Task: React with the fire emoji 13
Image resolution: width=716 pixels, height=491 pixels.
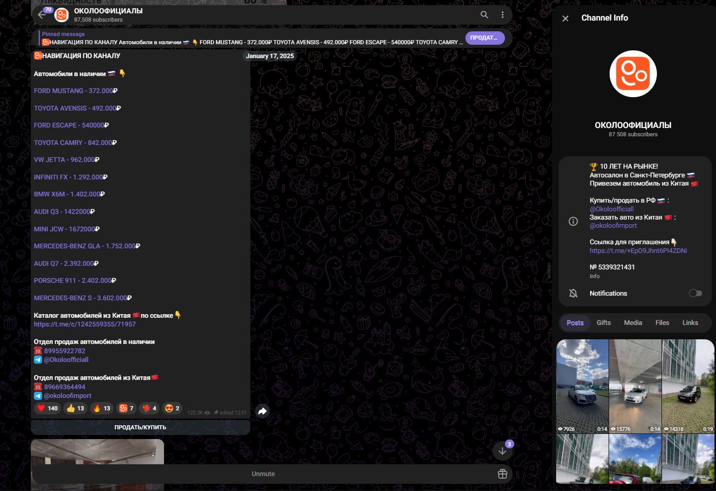Action: [x=102, y=408]
